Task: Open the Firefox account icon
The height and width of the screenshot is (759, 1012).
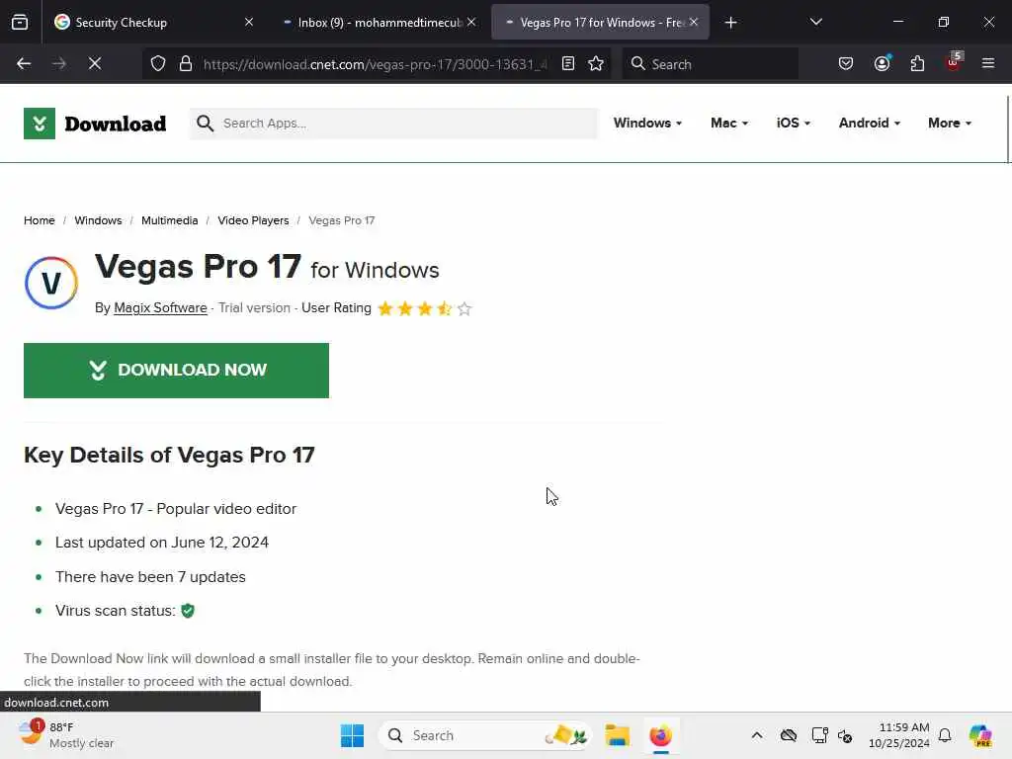Action: click(x=882, y=64)
